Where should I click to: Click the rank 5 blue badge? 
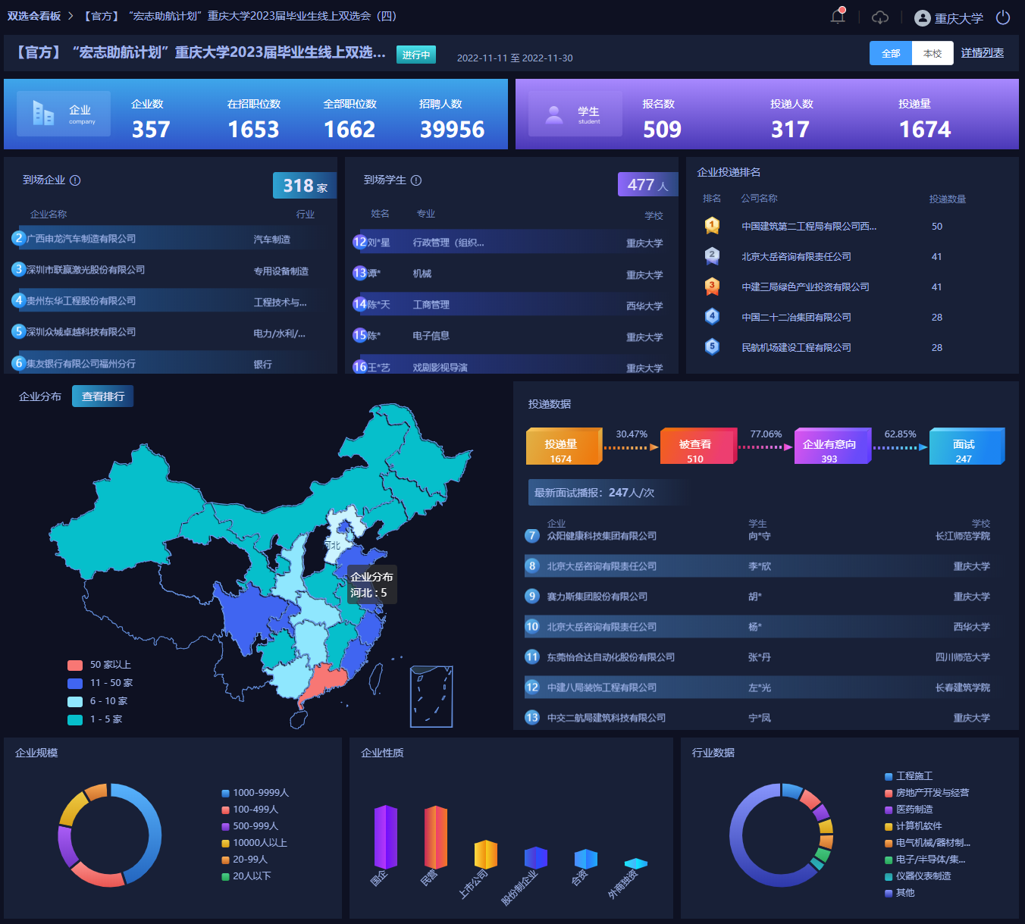click(712, 347)
